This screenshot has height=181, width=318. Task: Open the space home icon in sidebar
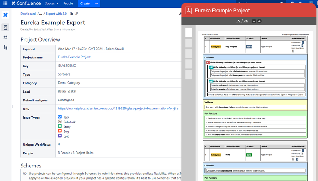(5, 15)
